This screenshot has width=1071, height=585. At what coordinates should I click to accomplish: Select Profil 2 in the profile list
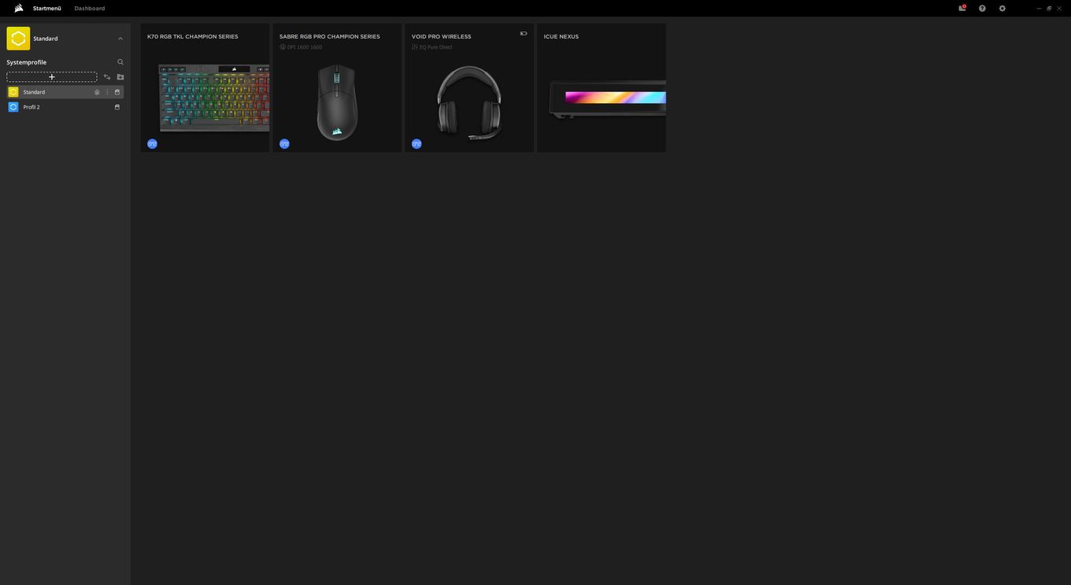[x=65, y=107]
